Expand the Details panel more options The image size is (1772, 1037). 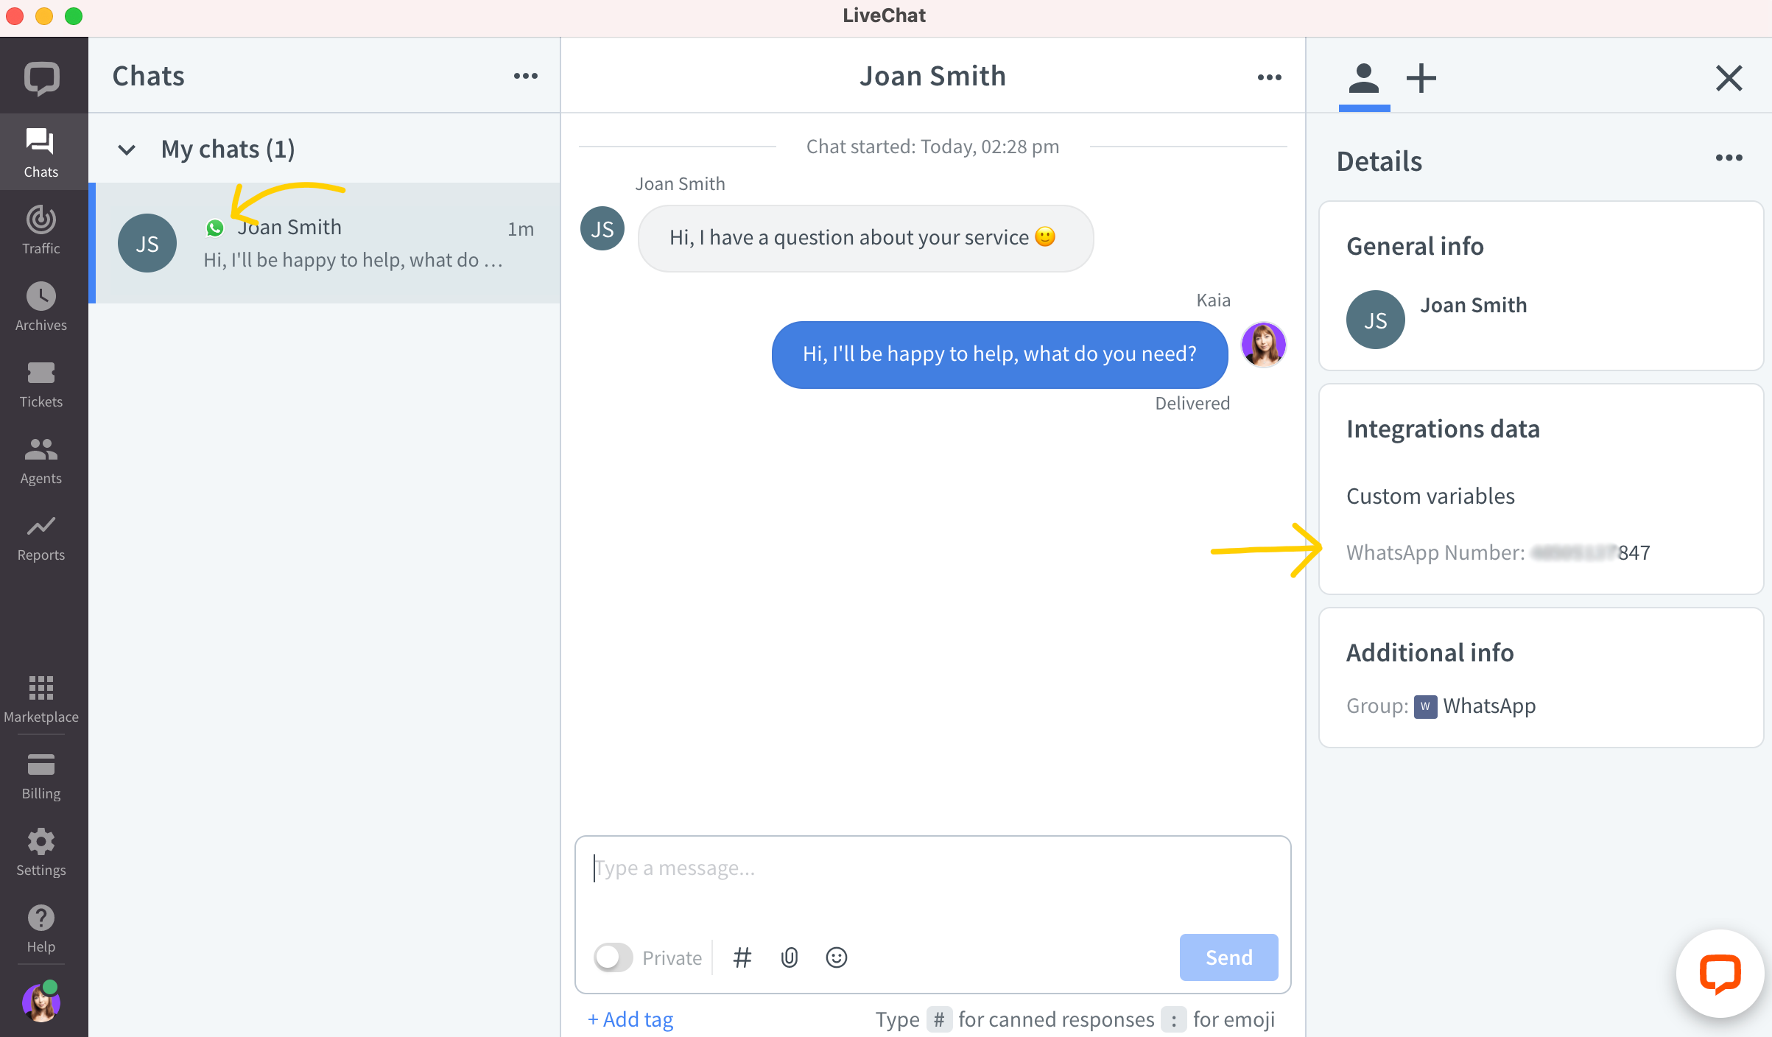1729,158
